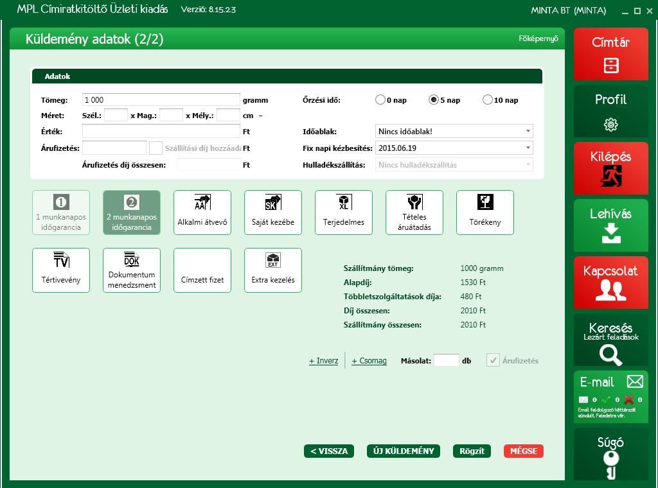Click the Árufizetés amount field
The height and width of the screenshot is (488, 658).
click(114, 148)
